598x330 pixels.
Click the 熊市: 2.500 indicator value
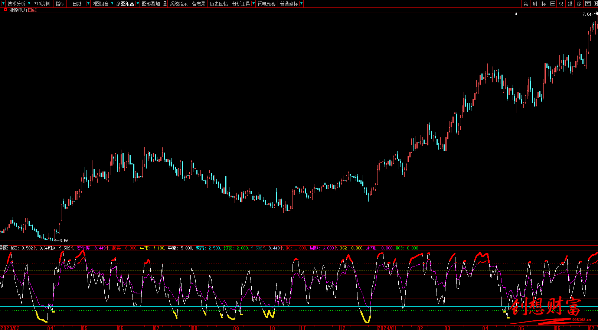(x=208, y=248)
